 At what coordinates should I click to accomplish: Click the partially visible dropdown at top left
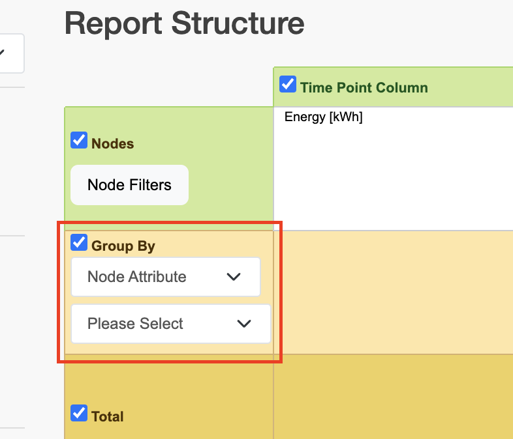click(x=10, y=53)
